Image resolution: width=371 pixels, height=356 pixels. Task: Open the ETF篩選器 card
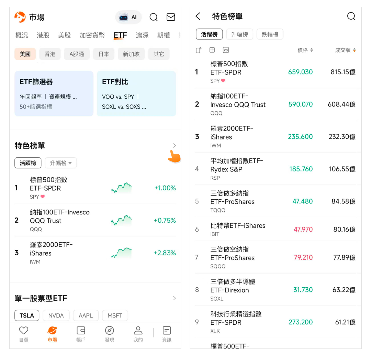point(54,93)
